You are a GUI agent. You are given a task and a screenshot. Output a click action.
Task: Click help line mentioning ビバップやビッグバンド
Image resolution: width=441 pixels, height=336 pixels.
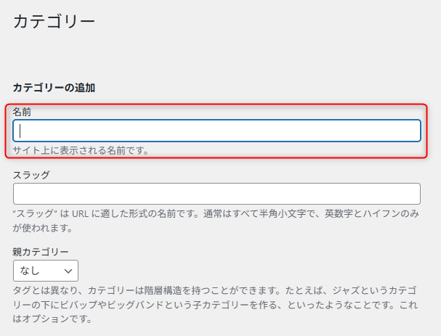[x=215, y=305]
